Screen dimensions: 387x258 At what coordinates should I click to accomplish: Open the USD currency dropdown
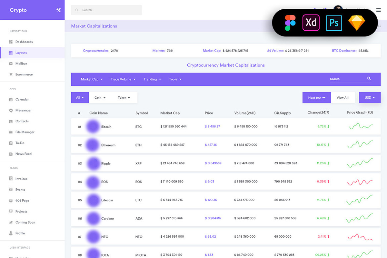click(370, 98)
